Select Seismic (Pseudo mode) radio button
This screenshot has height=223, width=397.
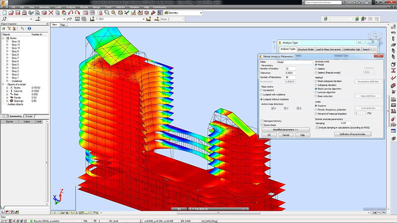[x=316, y=73]
